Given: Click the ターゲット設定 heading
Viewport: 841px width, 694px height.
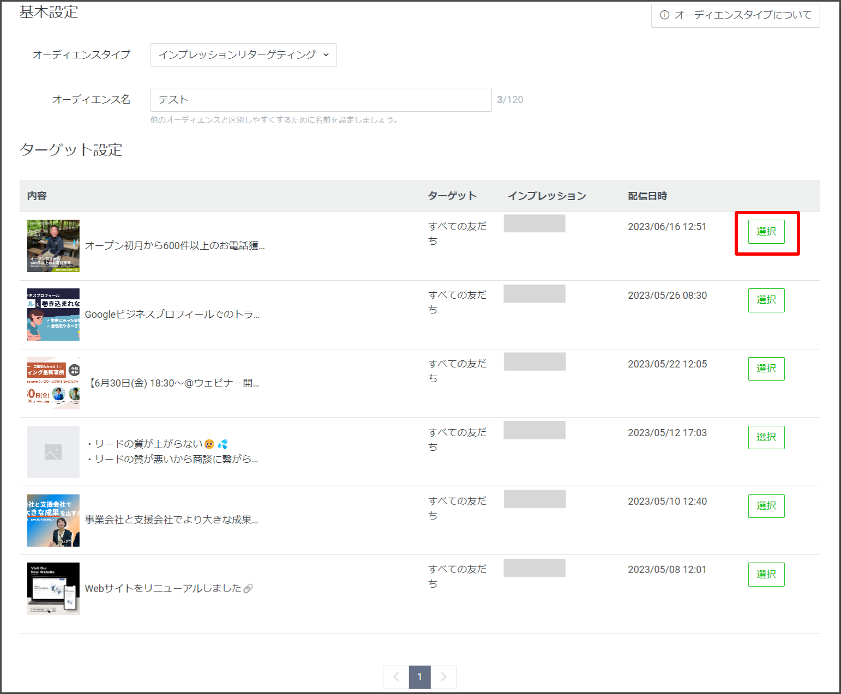Looking at the screenshot, I should pos(71,150).
